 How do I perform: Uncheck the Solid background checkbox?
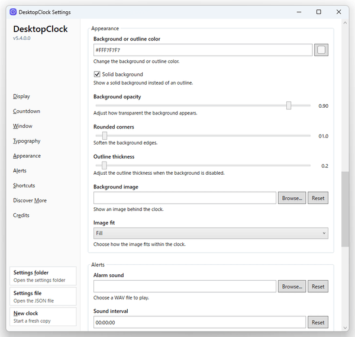coord(97,75)
